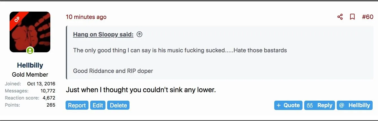Delete this post
378x121 pixels.
(x=118, y=105)
